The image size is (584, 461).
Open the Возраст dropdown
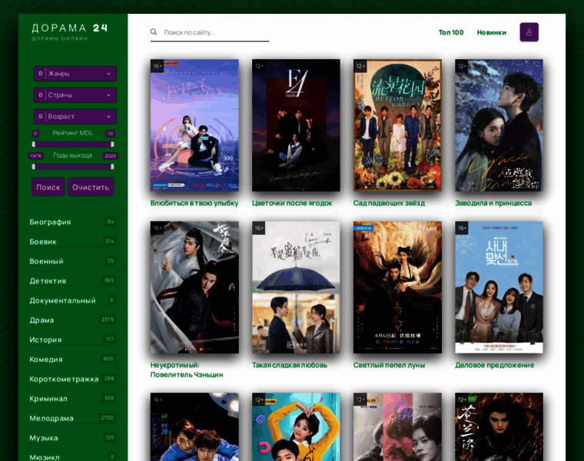coord(75,117)
